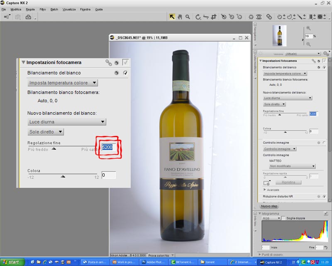This screenshot has width=332, height=266.
Task: Open the Batch menu
Action: [54, 9]
